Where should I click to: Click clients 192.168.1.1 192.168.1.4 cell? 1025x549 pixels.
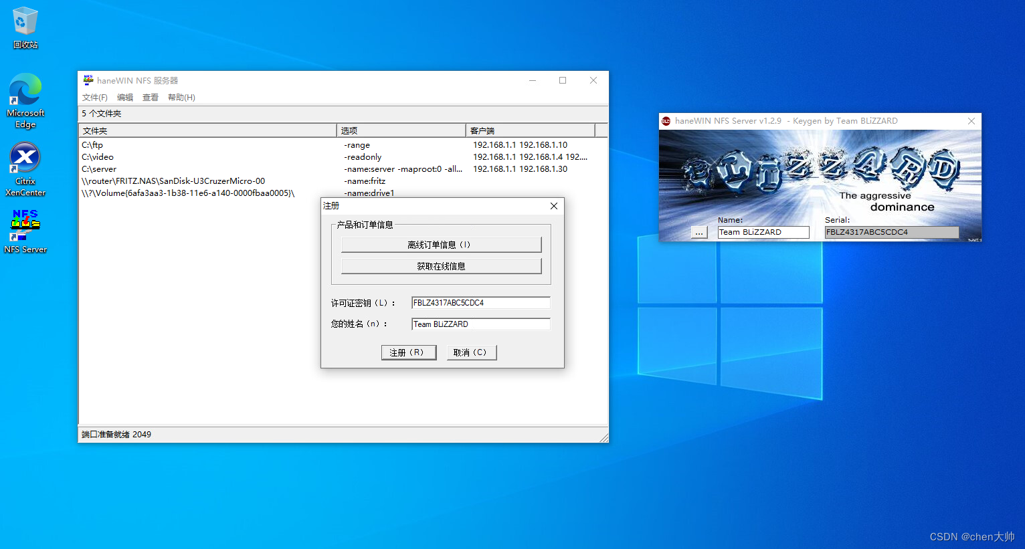530,157
